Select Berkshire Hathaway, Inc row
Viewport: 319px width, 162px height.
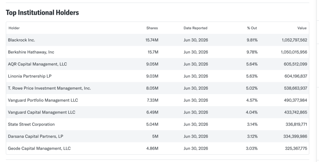(x=157, y=52)
